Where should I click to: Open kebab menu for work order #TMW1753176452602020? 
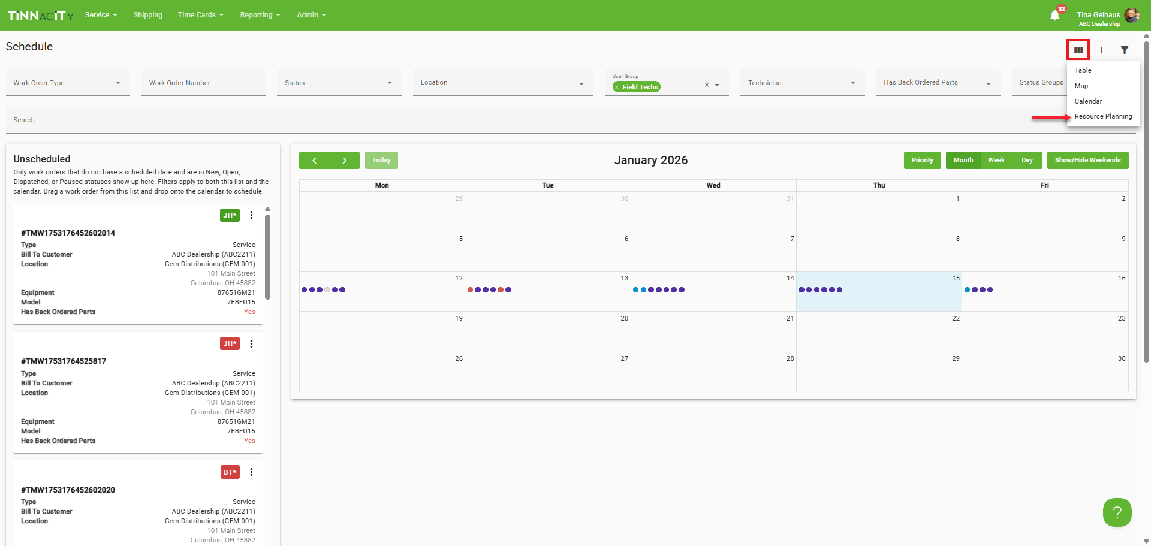pyautogui.click(x=251, y=472)
